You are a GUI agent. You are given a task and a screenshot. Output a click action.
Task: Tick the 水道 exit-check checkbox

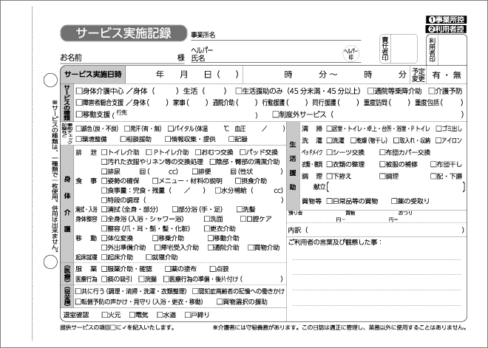tap(160, 315)
